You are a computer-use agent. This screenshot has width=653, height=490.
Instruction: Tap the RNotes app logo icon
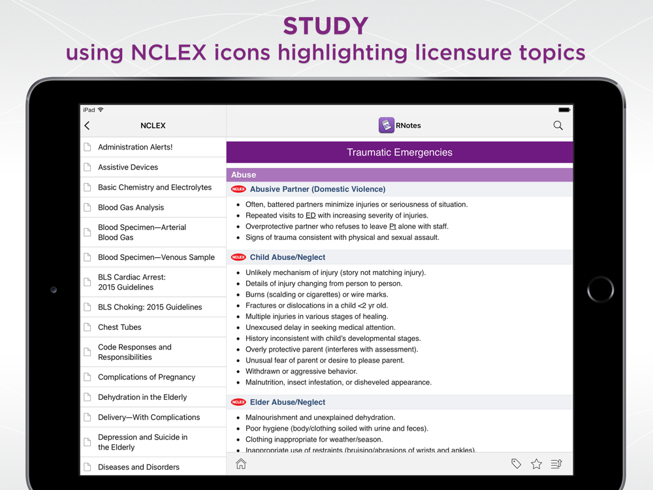[x=386, y=125]
